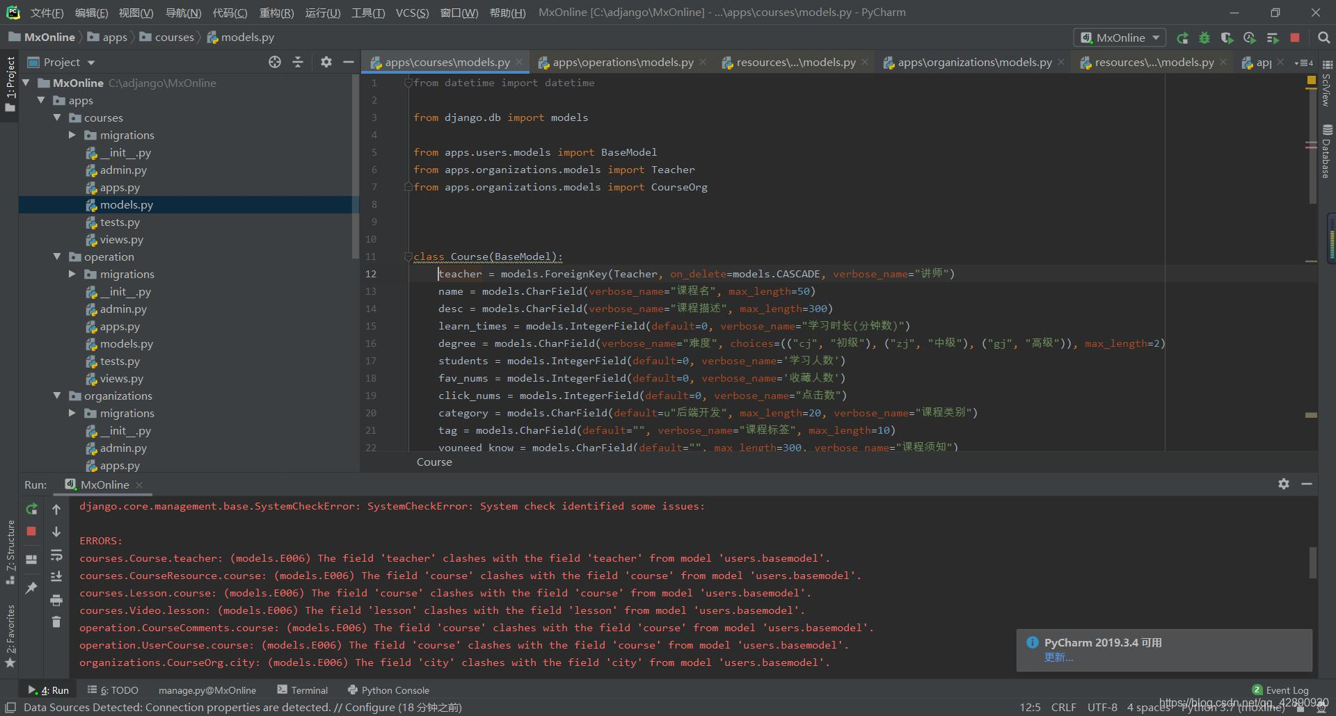
Task: Open SciView tool window
Action: pos(1327,83)
